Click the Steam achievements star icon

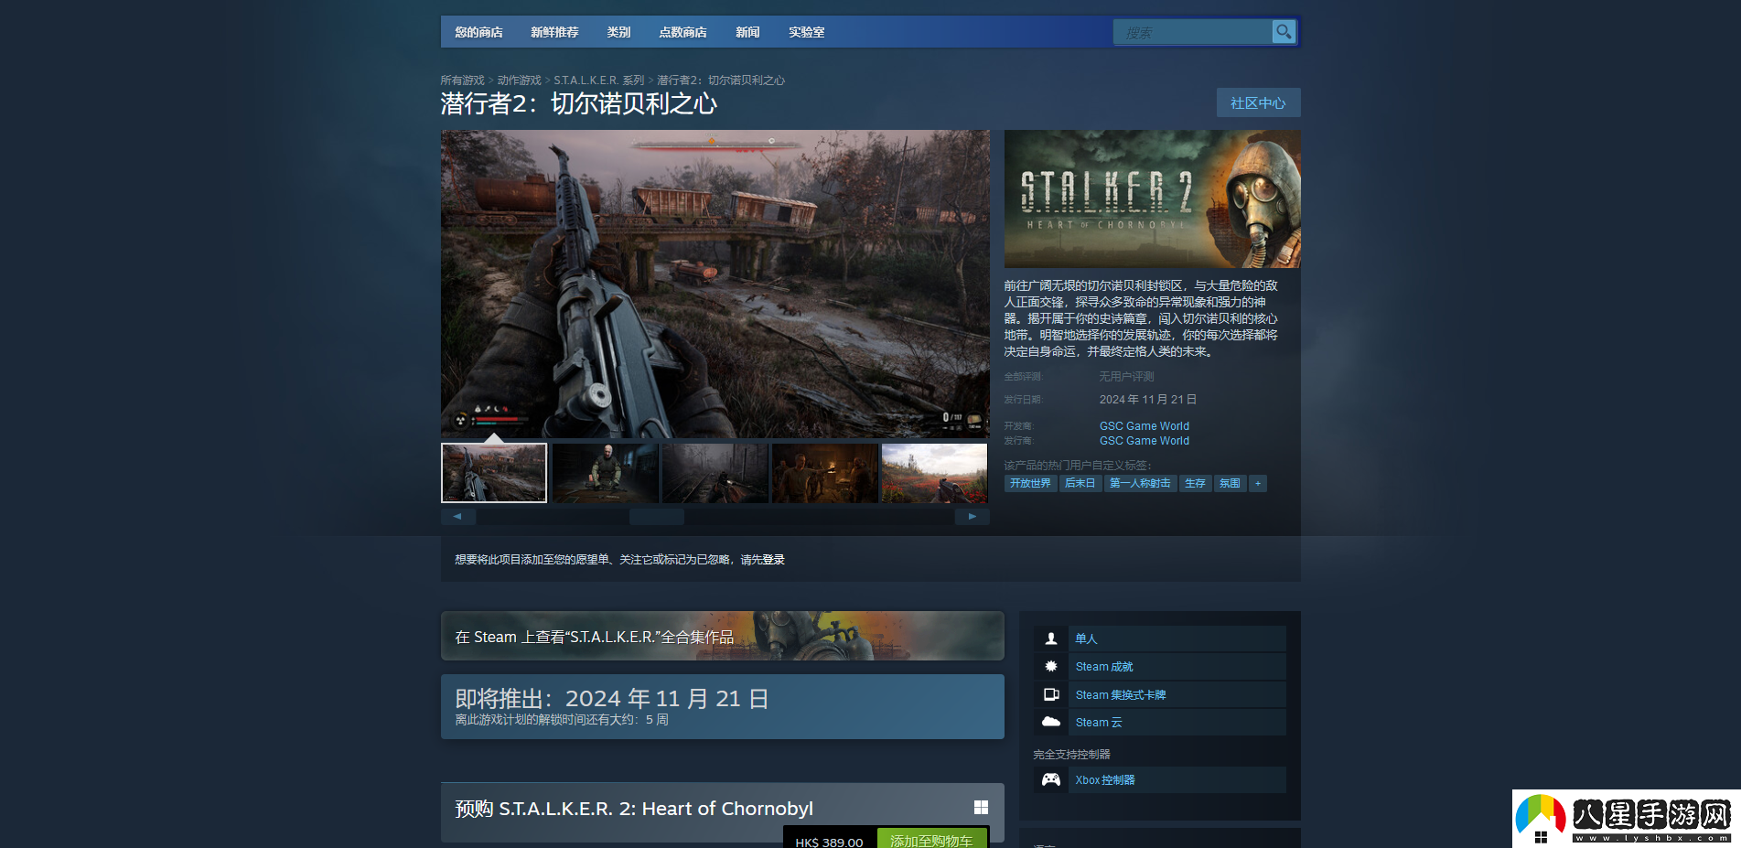(1051, 667)
